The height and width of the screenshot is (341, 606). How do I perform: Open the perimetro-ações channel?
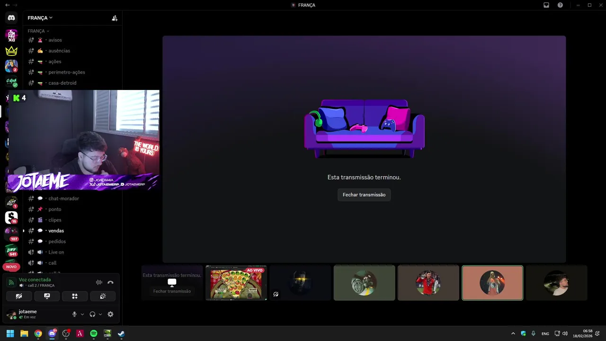(x=72, y=72)
